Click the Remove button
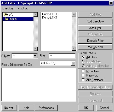 (x=95, y=94)
